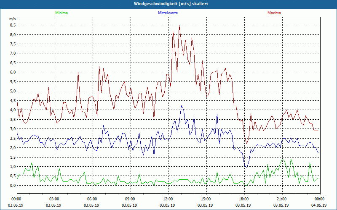This screenshot has width=337, height=210.
Task: Click the green Minima legend label
Action: click(x=62, y=13)
